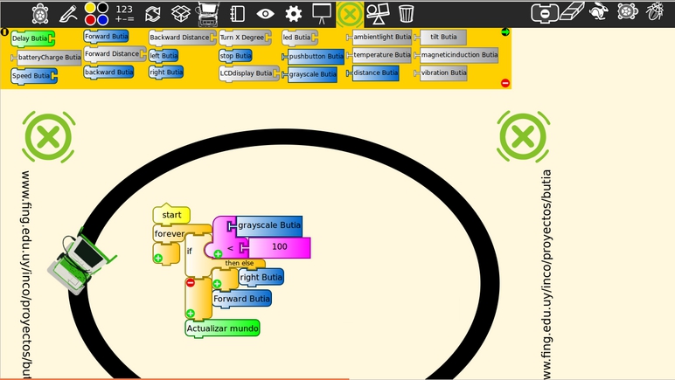Viewport: 675px width, 380px height.
Task: Click right Butia block in program
Action: coord(261,278)
